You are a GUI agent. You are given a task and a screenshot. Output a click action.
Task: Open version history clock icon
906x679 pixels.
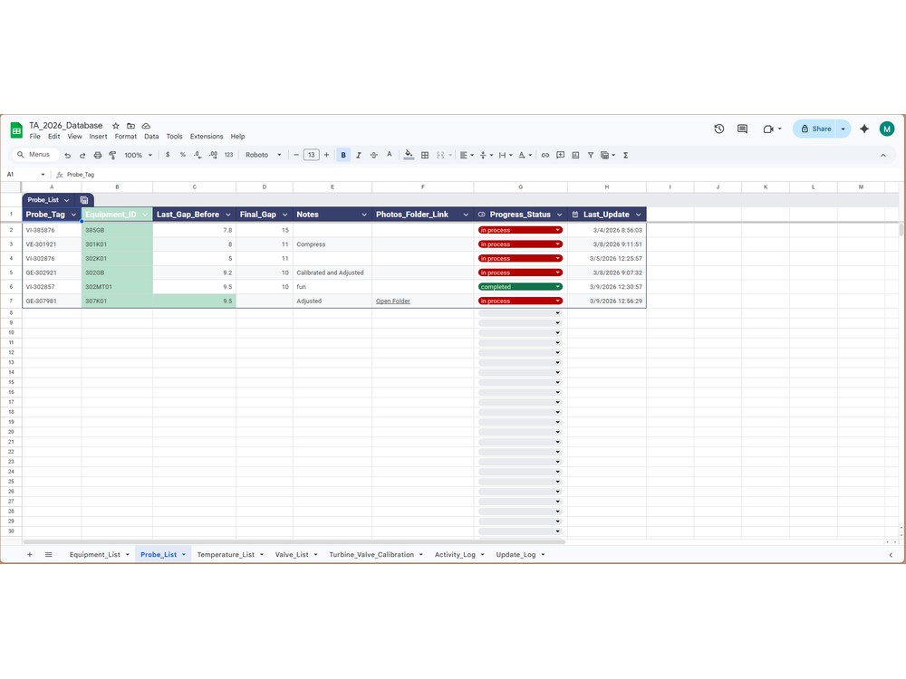click(x=718, y=129)
